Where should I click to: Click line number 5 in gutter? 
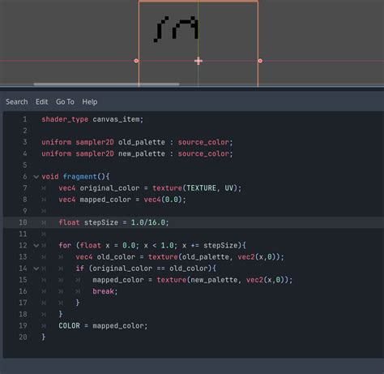click(25, 166)
